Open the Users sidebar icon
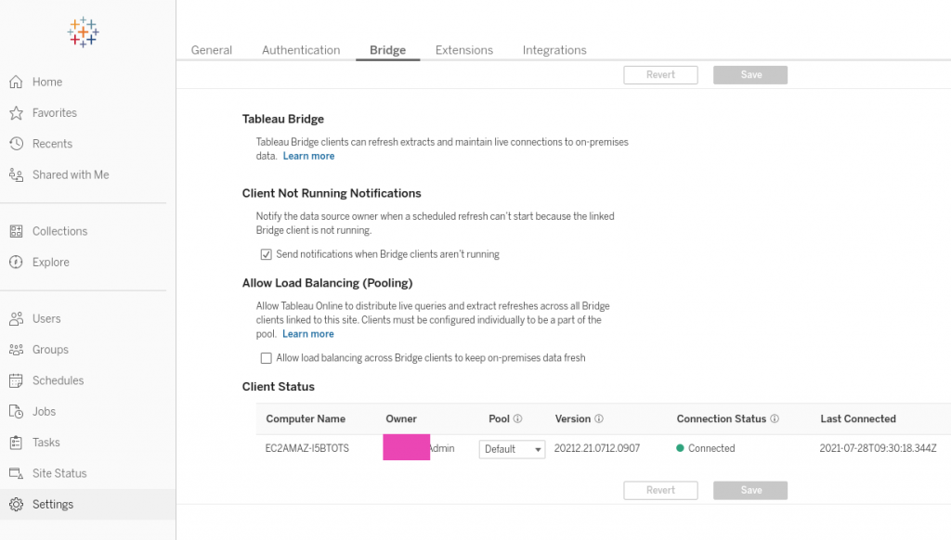The height and width of the screenshot is (540, 951). click(x=15, y=318)
